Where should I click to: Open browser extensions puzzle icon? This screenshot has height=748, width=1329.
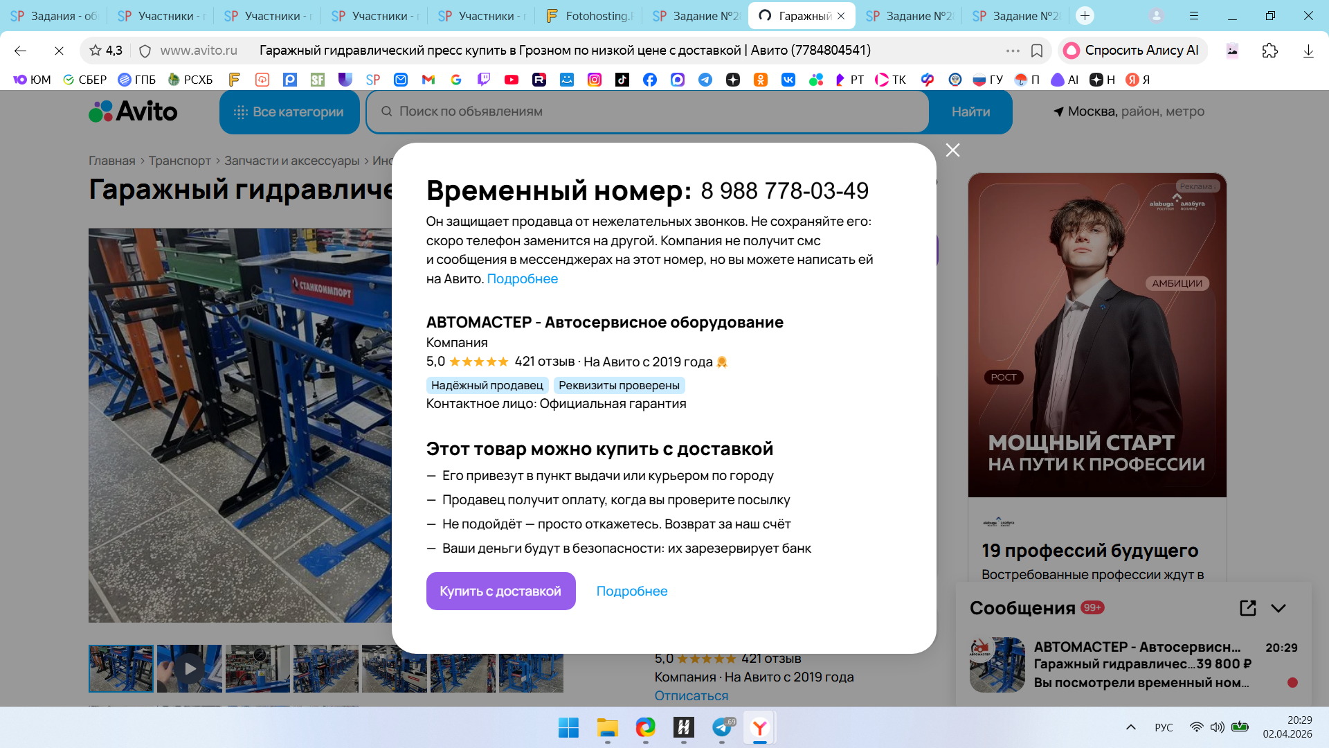pos(1269,51)
